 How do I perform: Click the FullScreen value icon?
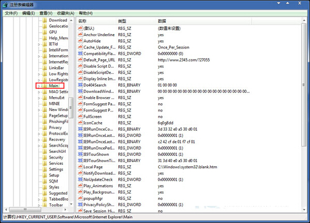(x=80, y=116)
